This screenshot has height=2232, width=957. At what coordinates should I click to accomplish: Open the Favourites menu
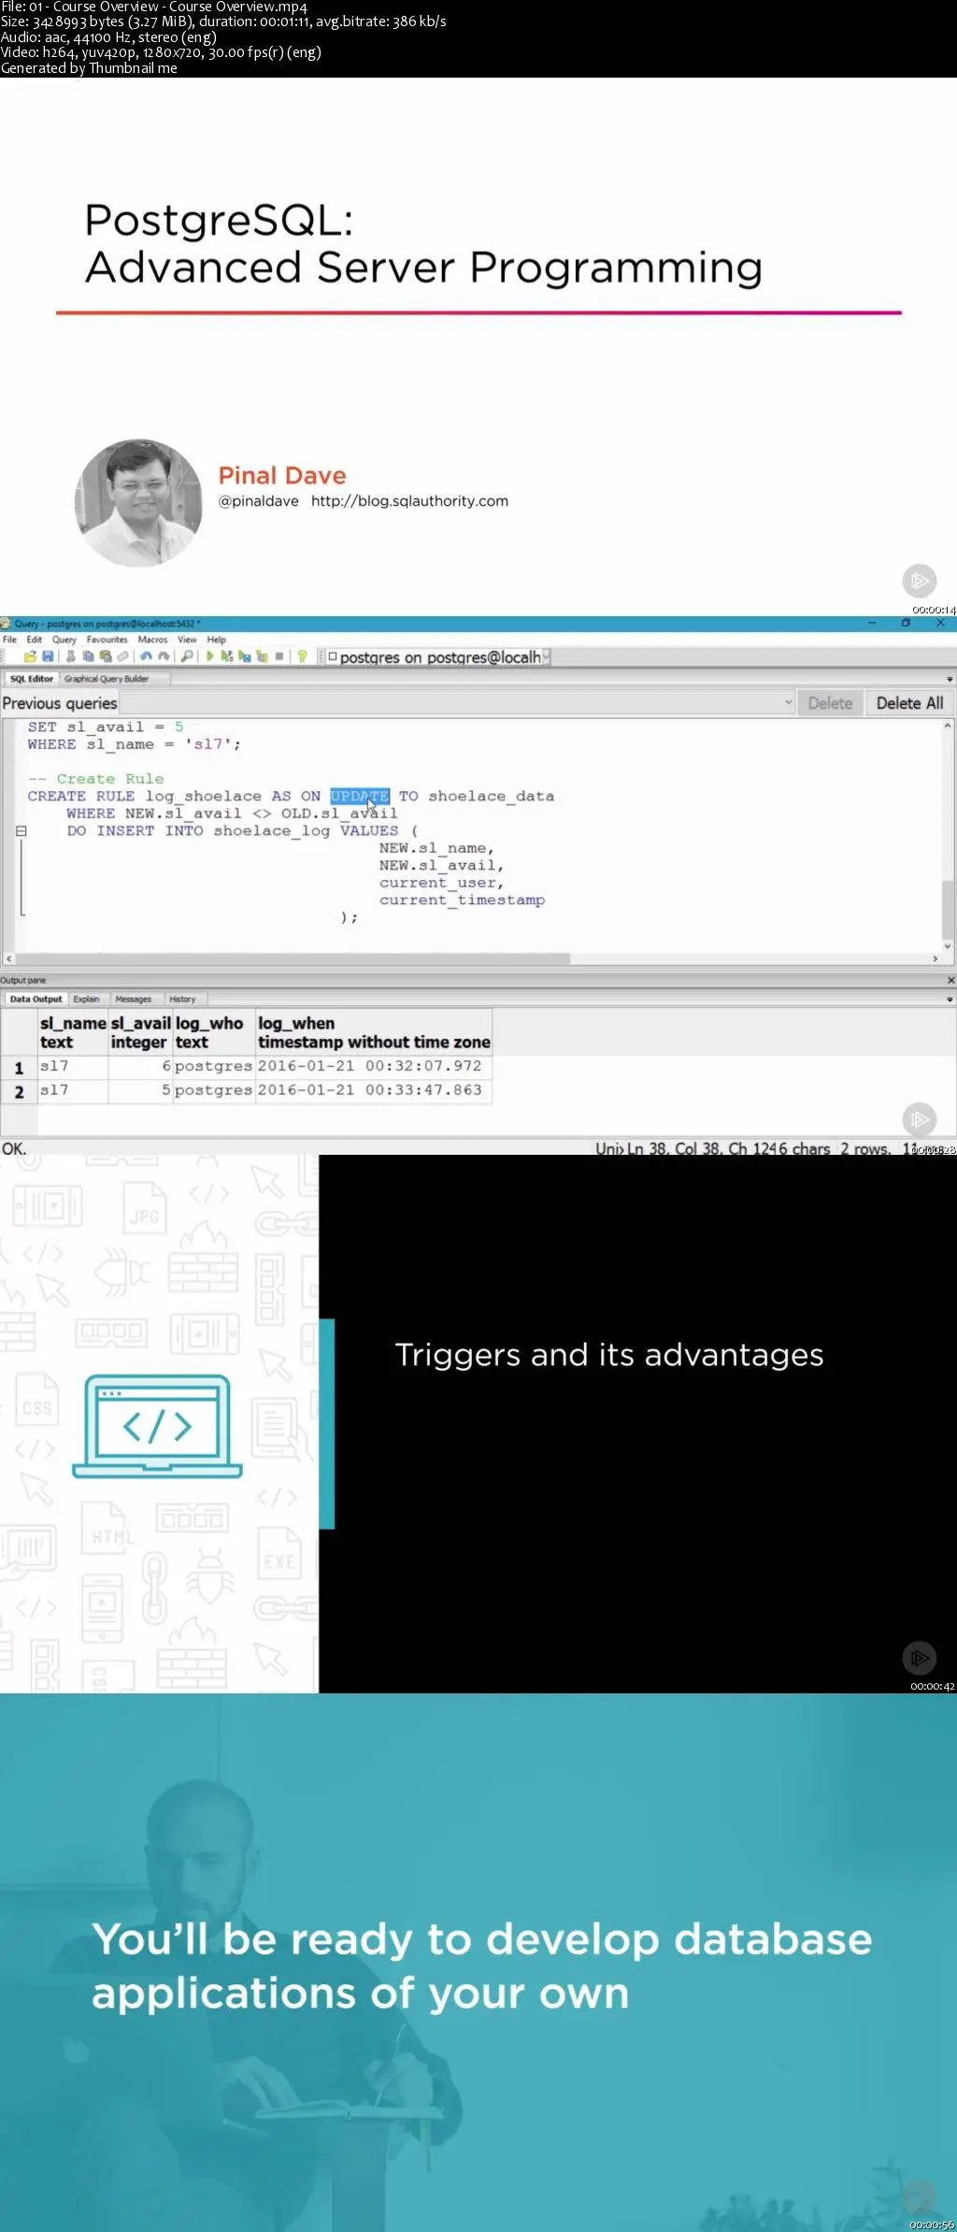(x=107, y=640)
